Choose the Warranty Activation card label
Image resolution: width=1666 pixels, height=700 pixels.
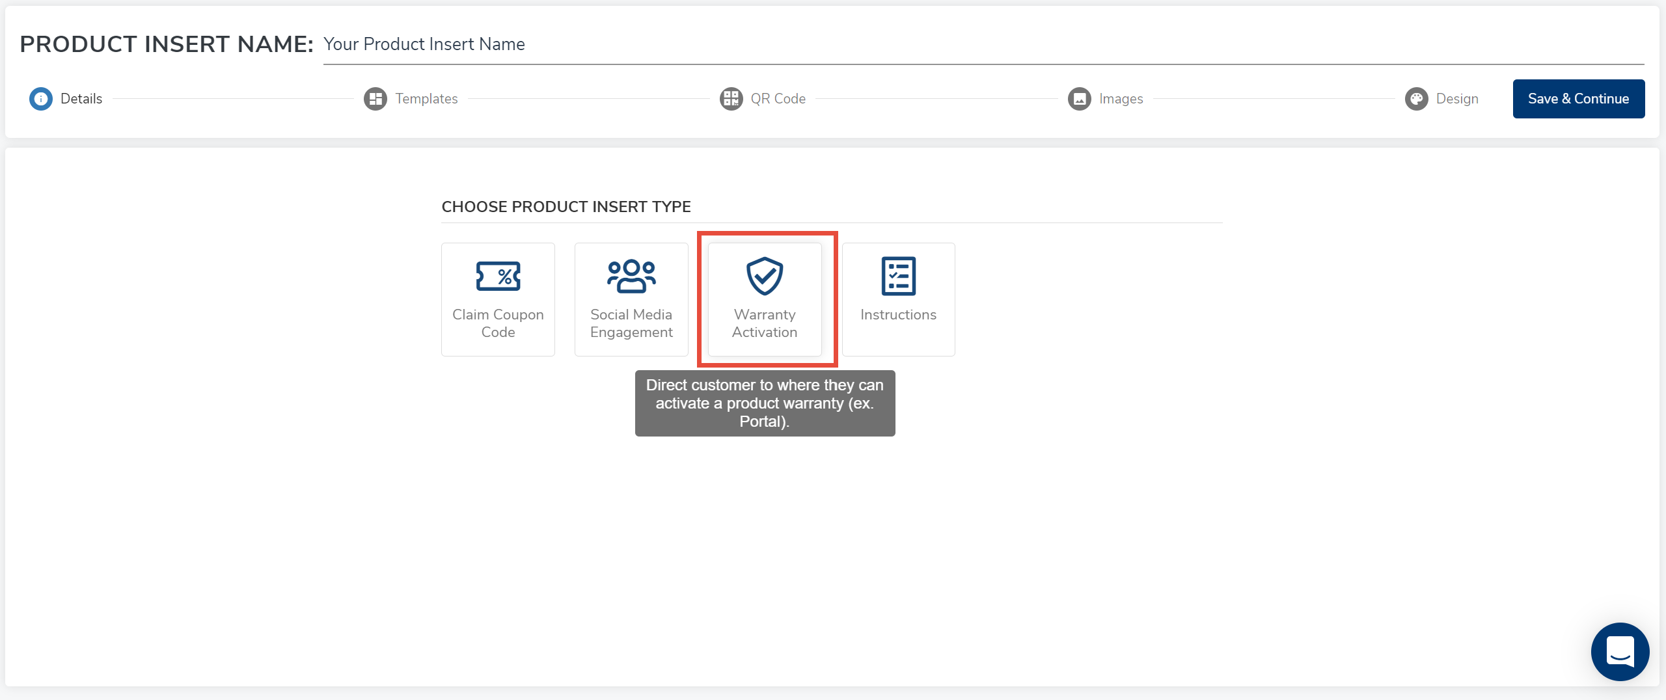click(x=765, y=323)
